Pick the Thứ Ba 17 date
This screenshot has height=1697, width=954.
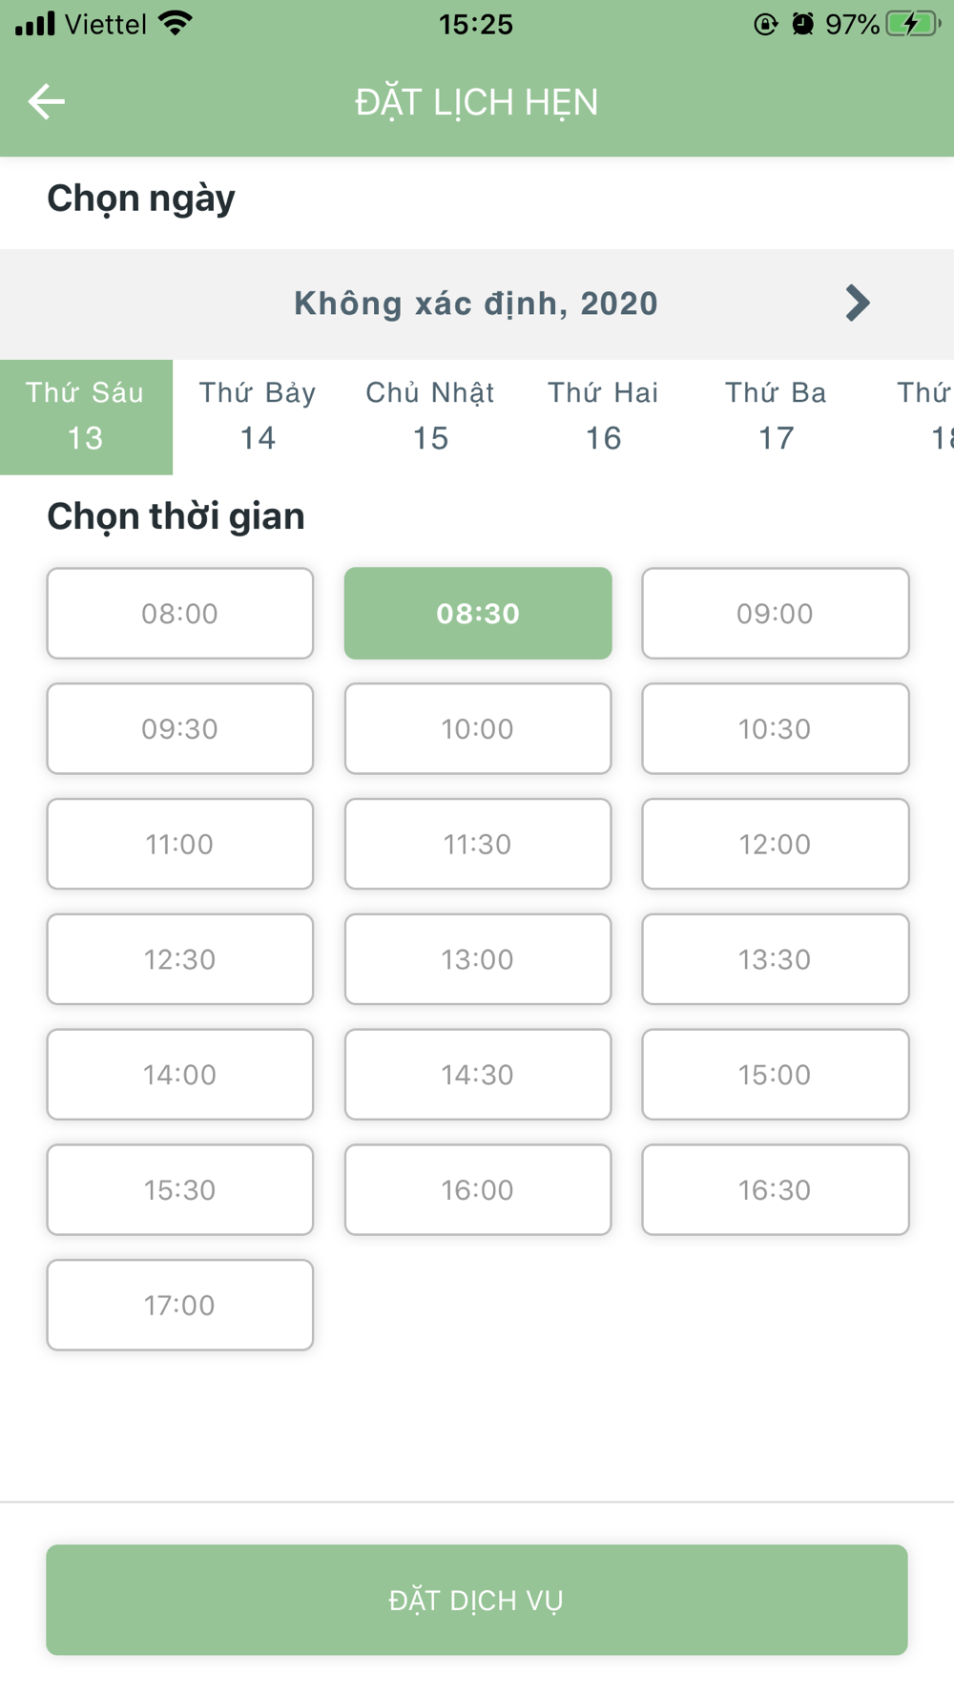tap(776, 417)
